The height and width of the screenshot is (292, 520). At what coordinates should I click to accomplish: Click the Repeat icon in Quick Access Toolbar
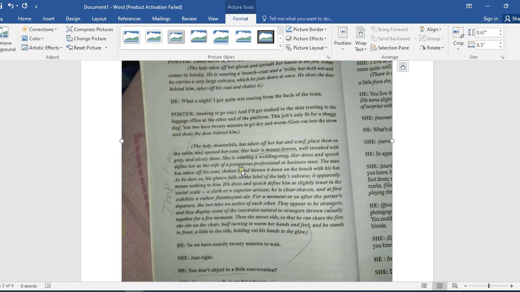click(25, 6)
